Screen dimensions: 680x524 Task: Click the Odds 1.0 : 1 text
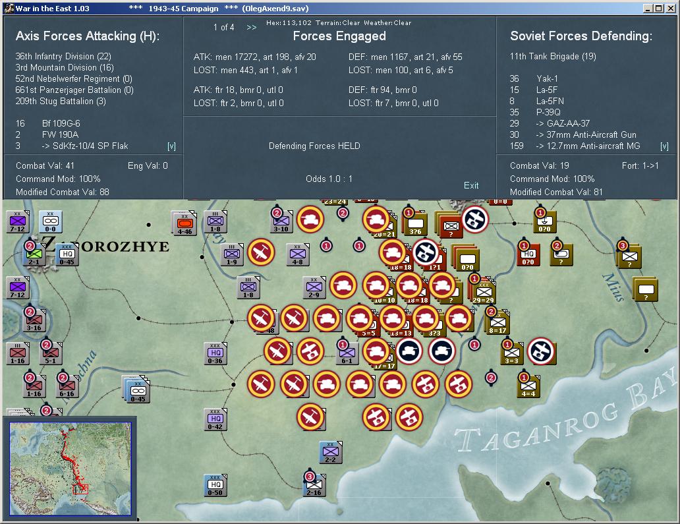(329, 179)
